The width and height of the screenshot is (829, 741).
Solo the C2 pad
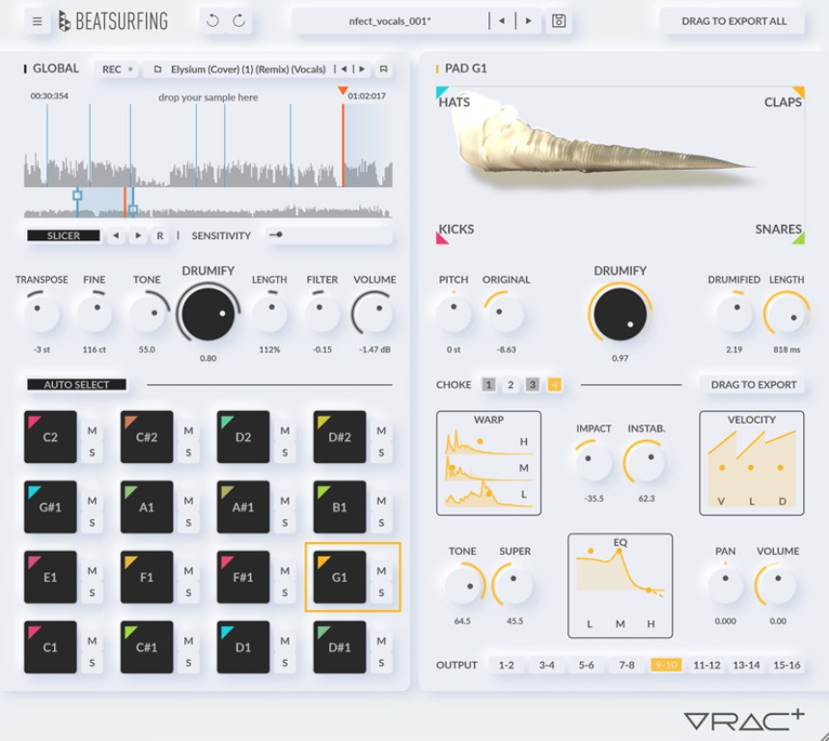(x=92, y=453)
